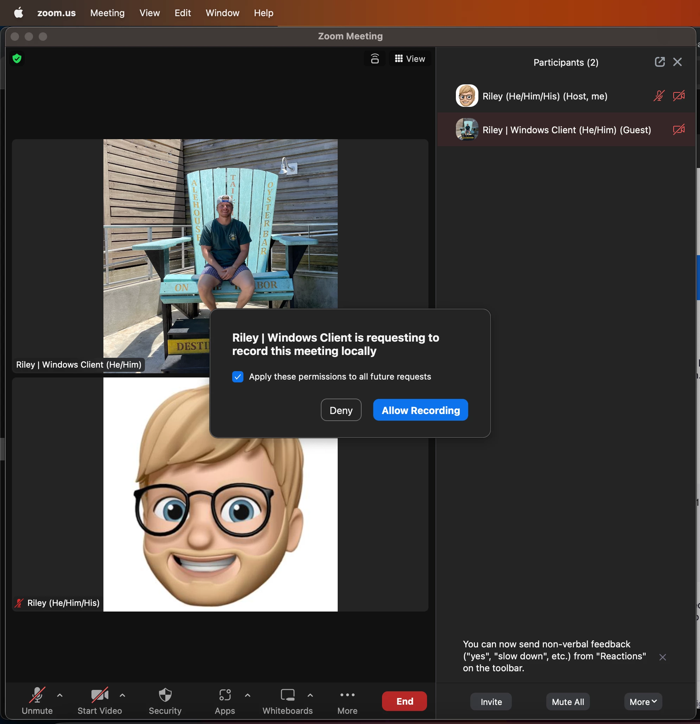Screen dimensions: 700x724
Task: Click the green encryption shield icon
Action: tap(17, 58)
